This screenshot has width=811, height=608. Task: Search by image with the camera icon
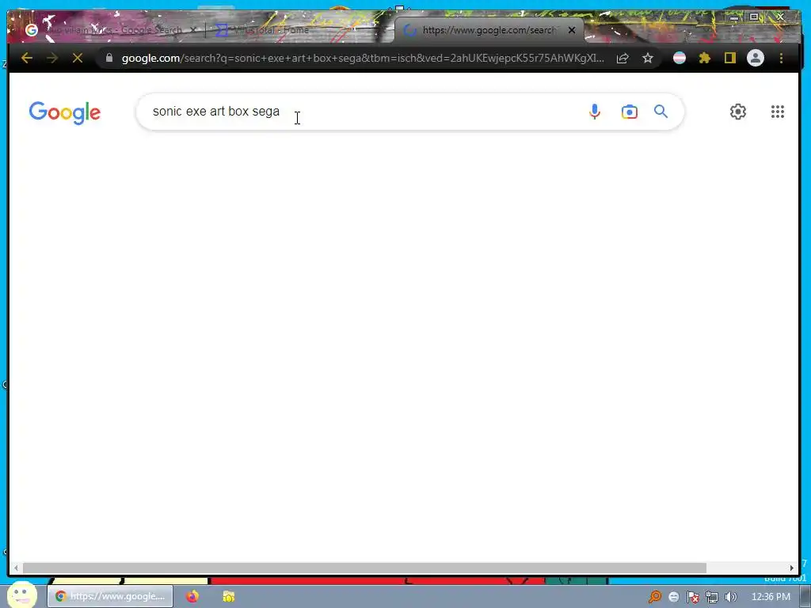tap(630, 112)
